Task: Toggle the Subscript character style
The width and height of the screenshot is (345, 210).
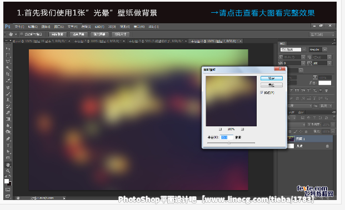Action: coord(315,90)
